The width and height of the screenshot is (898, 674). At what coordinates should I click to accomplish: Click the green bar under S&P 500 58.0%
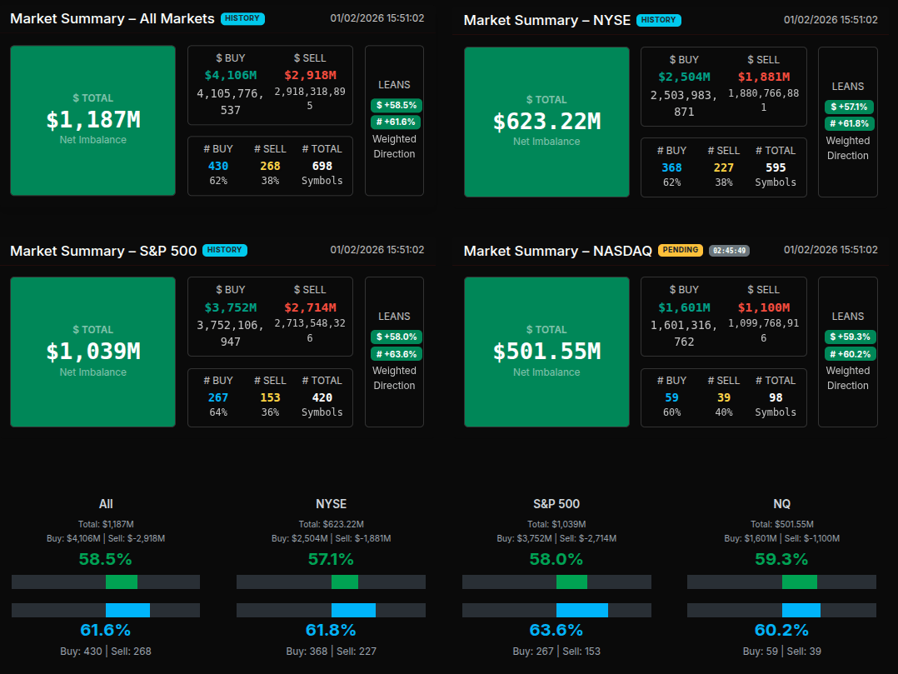[x=571, y=582]
